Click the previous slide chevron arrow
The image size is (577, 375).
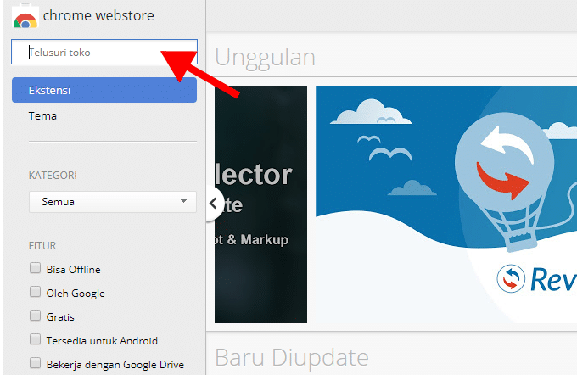click(214, 203)
